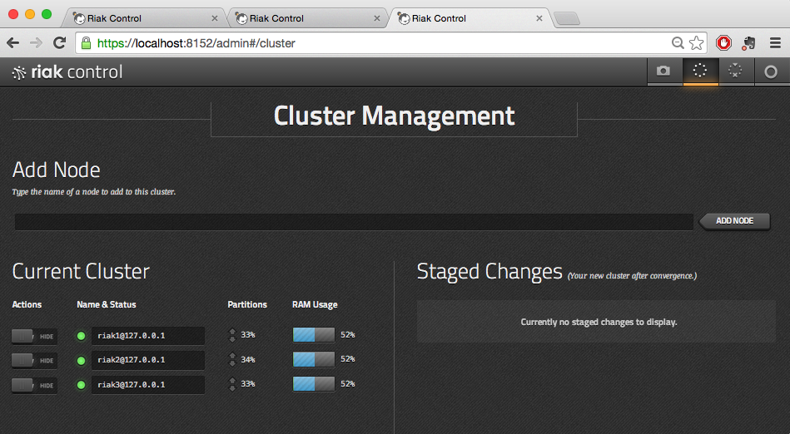
Task: Click the Staged Changes heading
Action: pos(489,272)
